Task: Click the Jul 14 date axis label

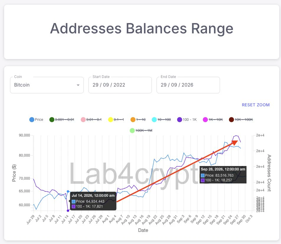Action: pos(65,219)
